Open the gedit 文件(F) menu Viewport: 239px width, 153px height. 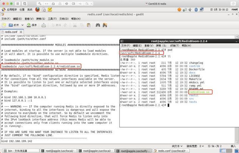[6, 19]
